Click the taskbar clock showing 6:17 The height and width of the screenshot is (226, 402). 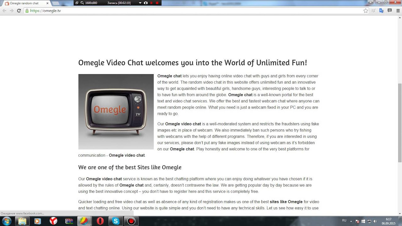[388, 221]
